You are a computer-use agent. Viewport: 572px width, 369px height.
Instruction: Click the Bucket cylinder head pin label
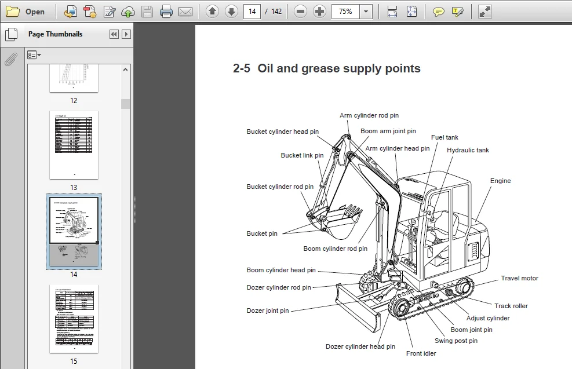[283, 131]
